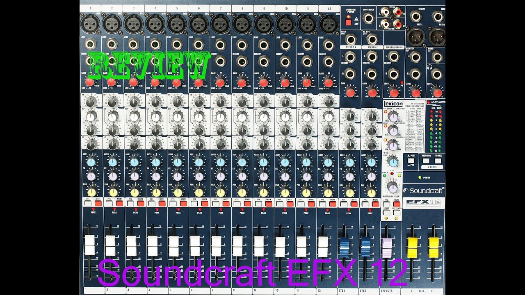Click the yellow MIX L fader cap
The height and width of the screenshot is (295, 525).
click(x=412, y=247)
